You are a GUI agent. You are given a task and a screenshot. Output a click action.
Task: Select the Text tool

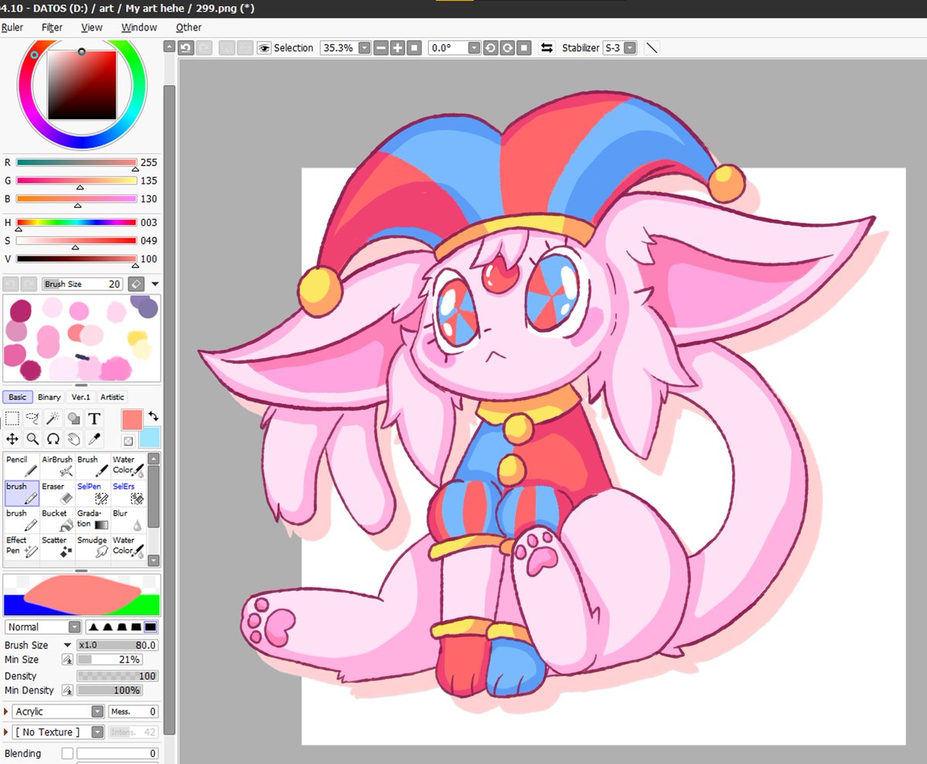(94, 418)
